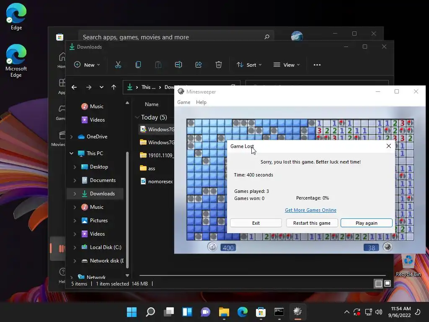
Task: Click the Paste icon in Downloads toolbar
Action: tap(158, 65)
